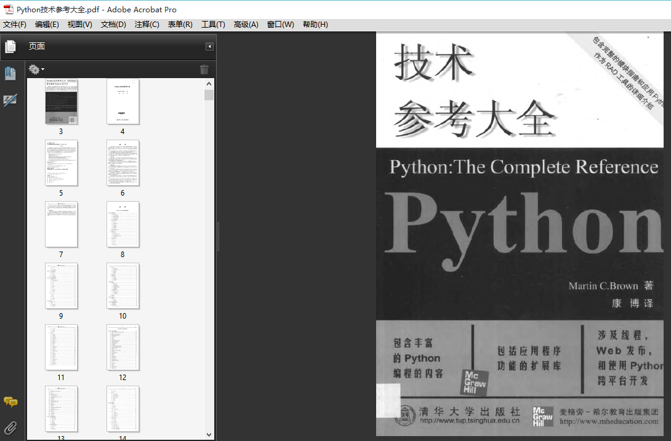
Task: Open the 帮助(H) menu
Action: point(315,25)
